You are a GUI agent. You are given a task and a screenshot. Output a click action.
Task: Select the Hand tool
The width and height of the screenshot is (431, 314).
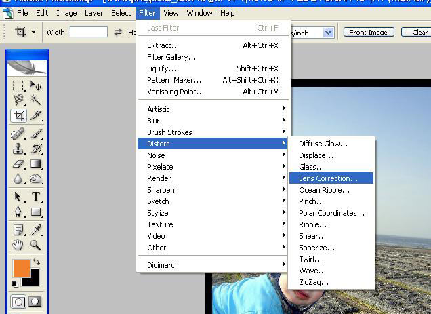18,245
